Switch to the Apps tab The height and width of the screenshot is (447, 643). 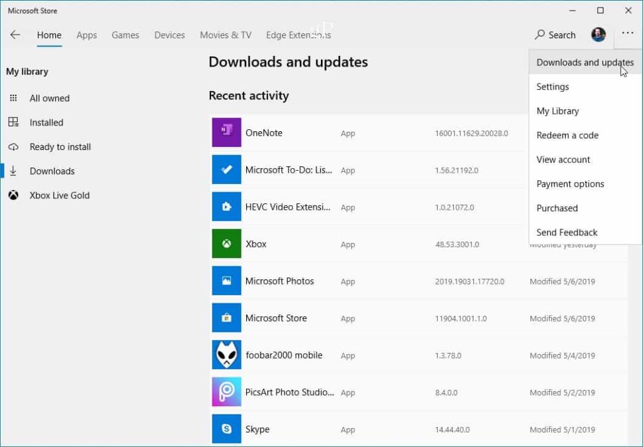pyautogui.click(x=87, y=35)
